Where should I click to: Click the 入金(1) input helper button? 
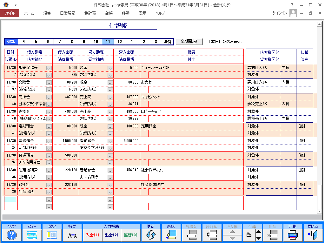[92, 235]
